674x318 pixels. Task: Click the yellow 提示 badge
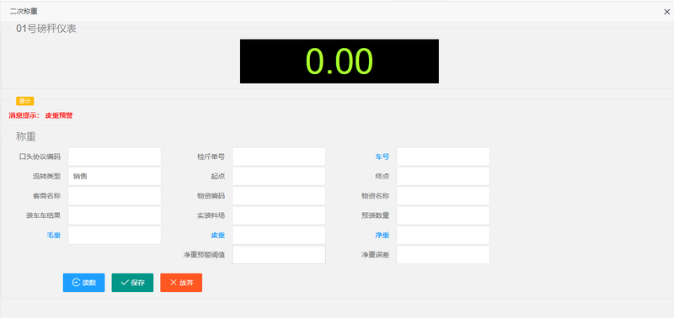25,101
